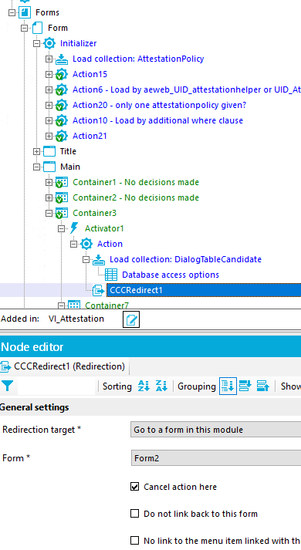The width and height of the screenshot is (301, 550).
Task: Collapse the Form node
Action: (24, 28)
